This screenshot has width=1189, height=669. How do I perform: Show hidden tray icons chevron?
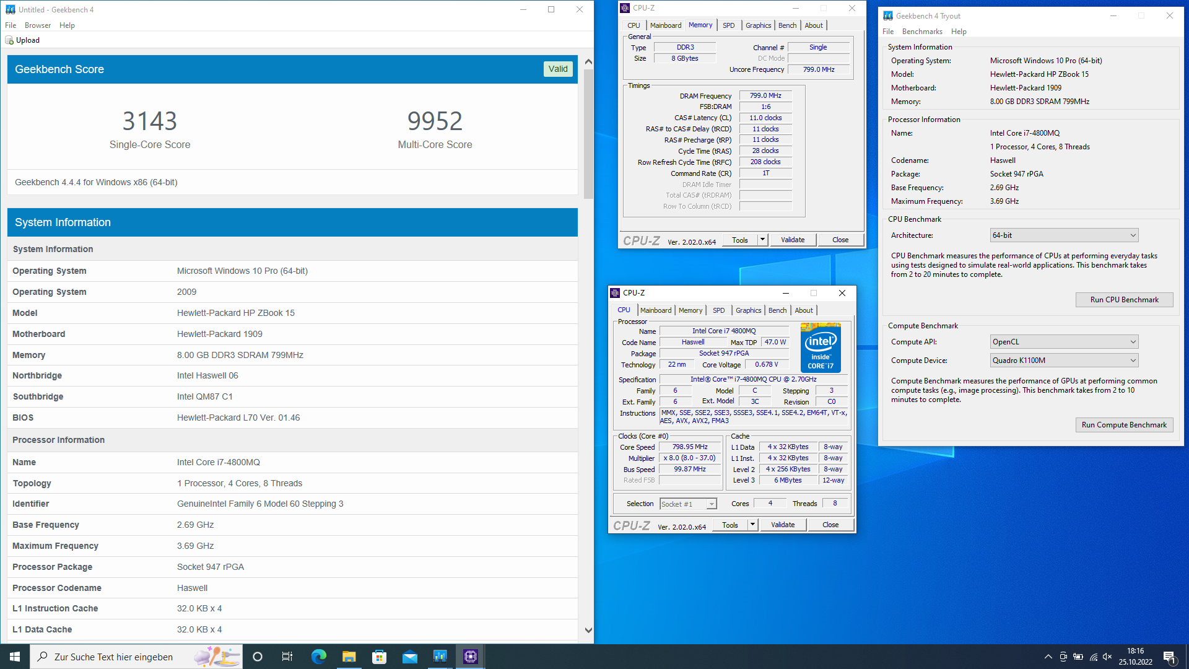click(1048, 657)
